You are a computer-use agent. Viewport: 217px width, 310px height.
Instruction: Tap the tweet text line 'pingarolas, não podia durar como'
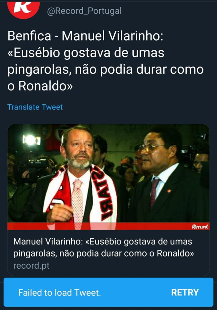[106, 70]
